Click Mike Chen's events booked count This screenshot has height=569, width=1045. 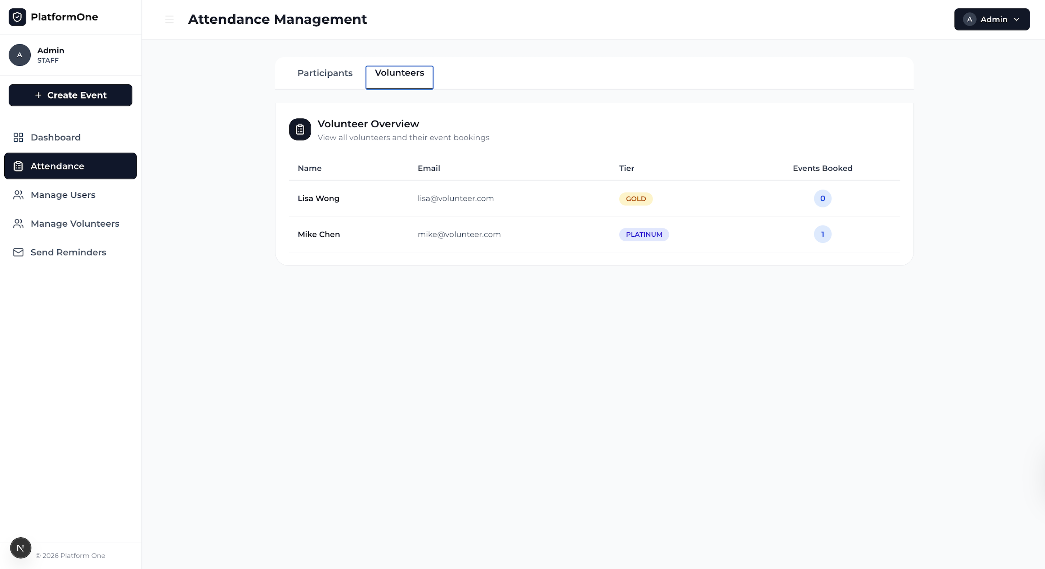coord(822,235)
